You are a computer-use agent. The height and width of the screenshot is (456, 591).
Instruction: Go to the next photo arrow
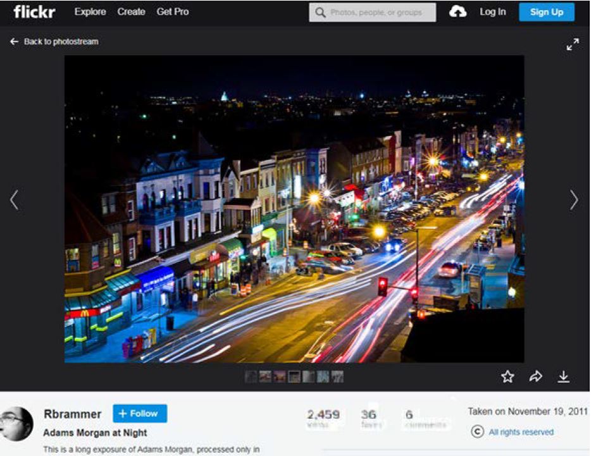click(573, 200)
